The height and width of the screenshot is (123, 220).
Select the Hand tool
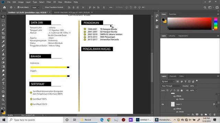click(3, 96)
